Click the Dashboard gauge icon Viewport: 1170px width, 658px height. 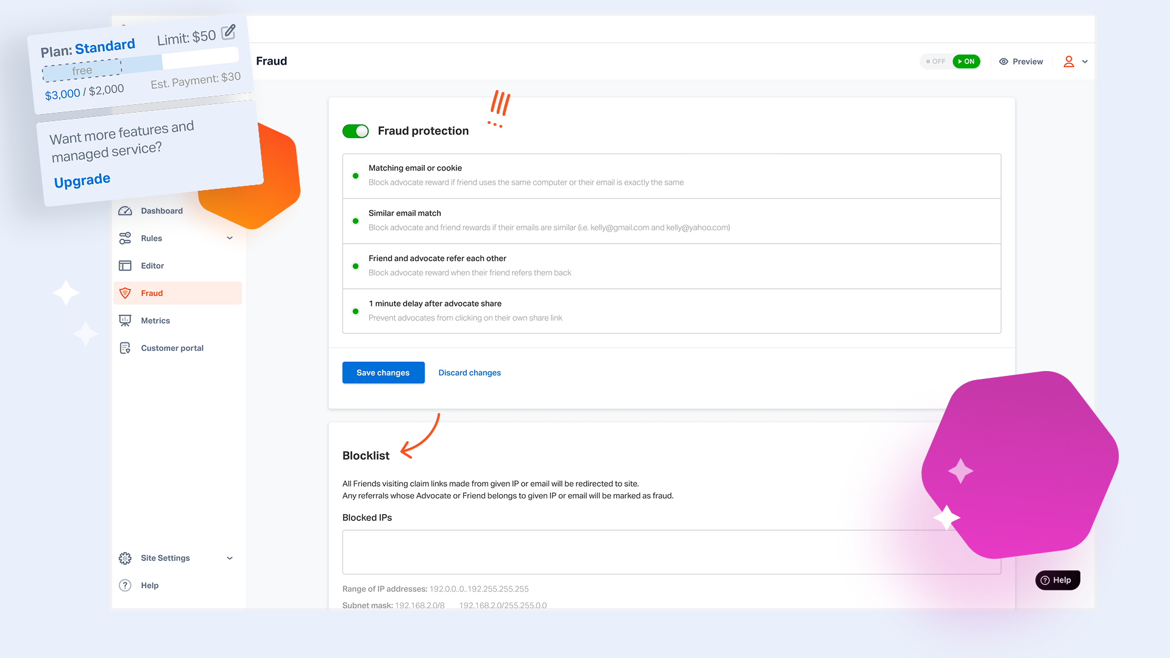tap(125, 211)
